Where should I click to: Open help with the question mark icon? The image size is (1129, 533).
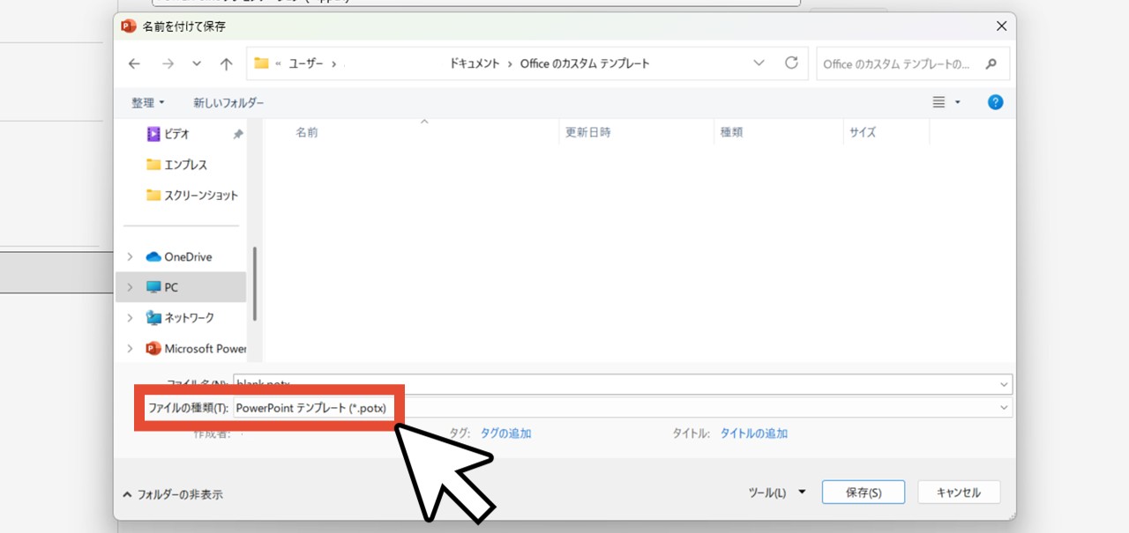coord(995,102)
